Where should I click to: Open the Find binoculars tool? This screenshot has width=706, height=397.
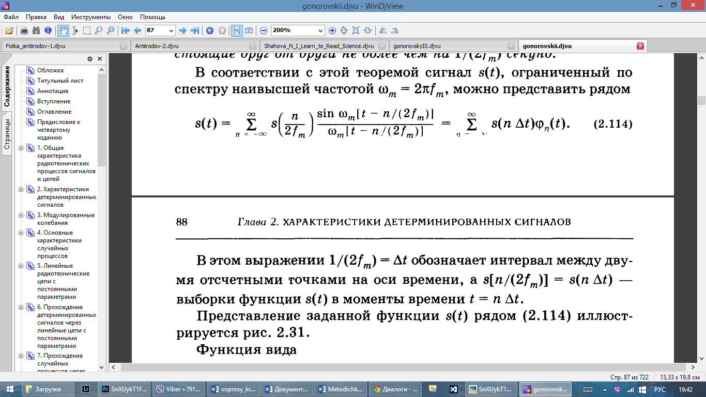coord(36,30)
